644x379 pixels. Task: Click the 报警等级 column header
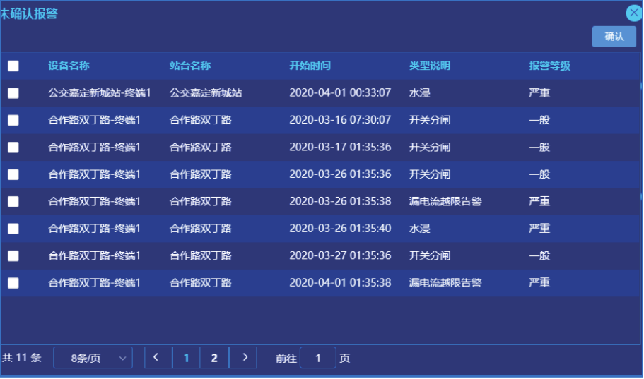[x=549, y=66]
